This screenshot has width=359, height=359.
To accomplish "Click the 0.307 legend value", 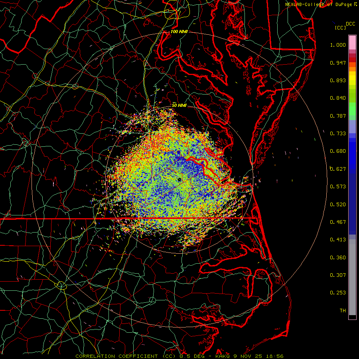I will click(x=338, y=275).
